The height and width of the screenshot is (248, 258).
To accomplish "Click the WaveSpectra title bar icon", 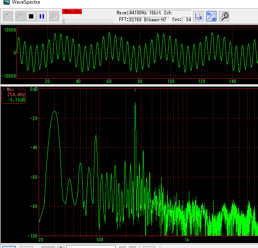I will click(7, 2).
